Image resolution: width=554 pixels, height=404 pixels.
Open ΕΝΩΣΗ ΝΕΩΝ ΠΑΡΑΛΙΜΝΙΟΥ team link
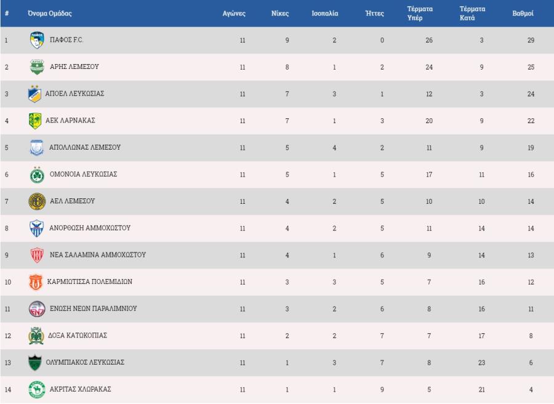(94, 308)
